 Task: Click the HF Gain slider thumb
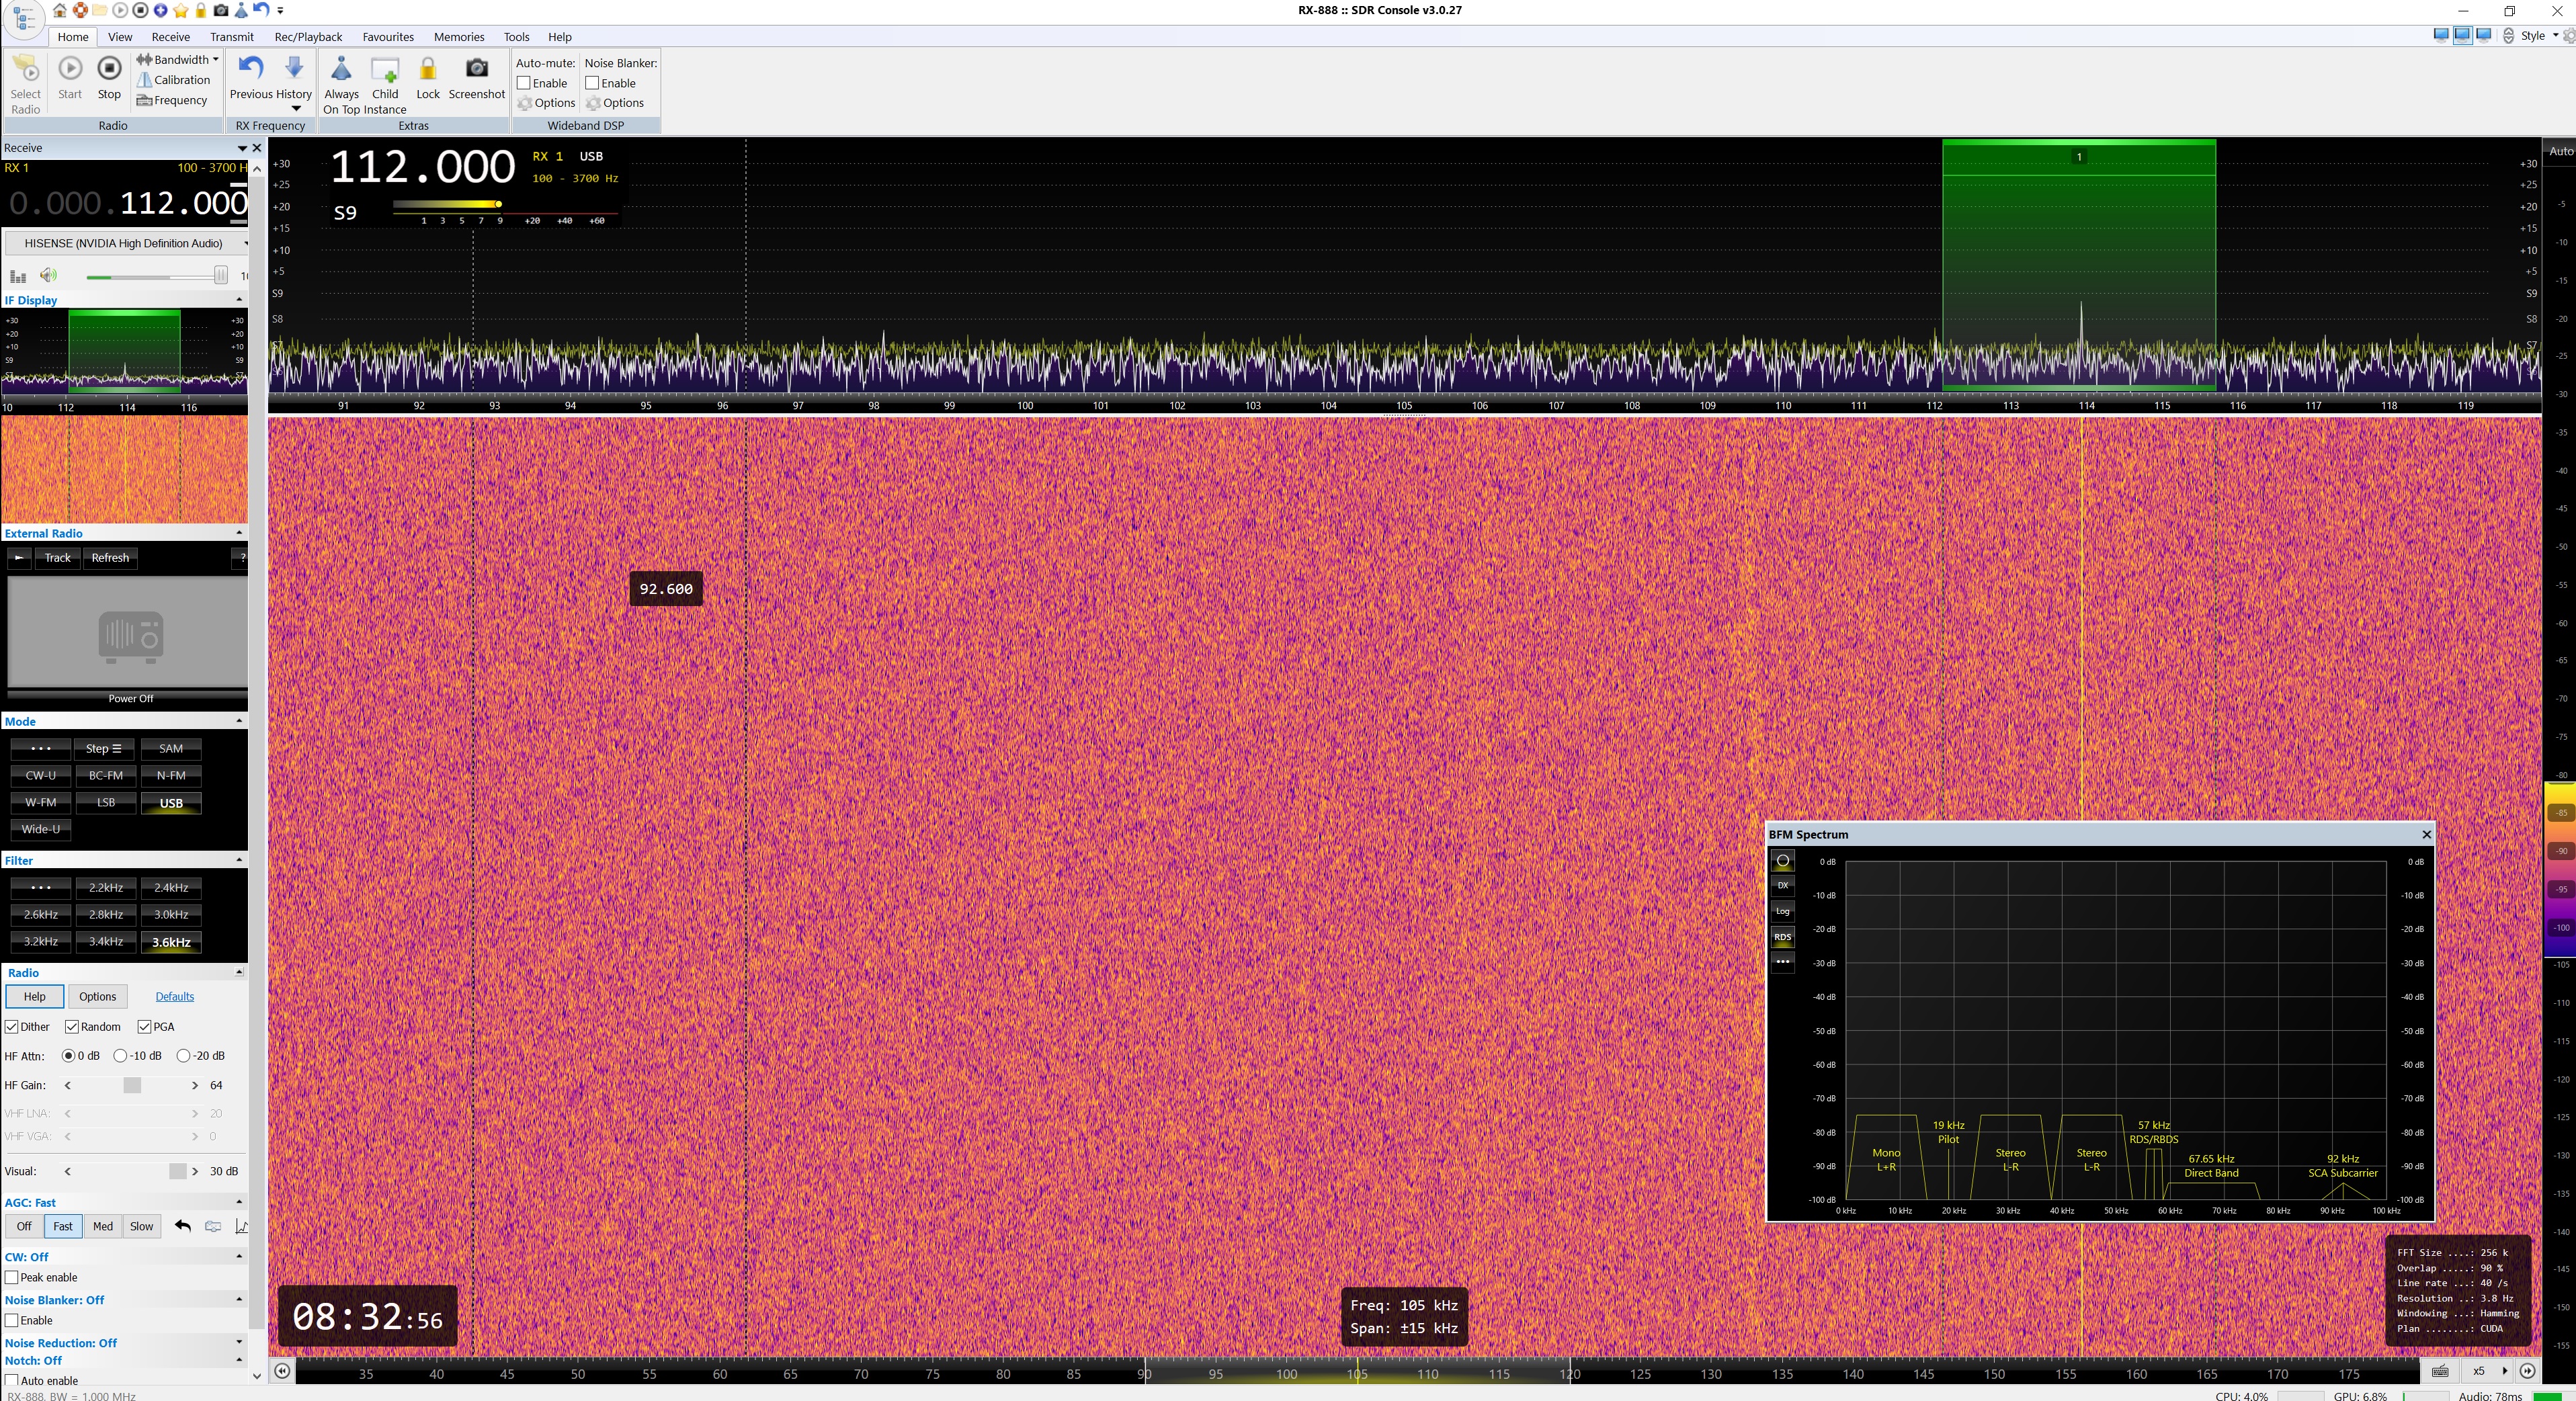point(132,1086)
